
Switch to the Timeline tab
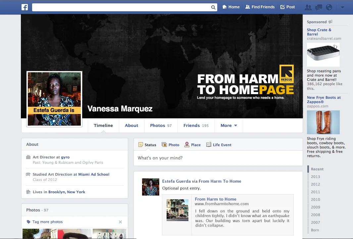coord(103,126)
